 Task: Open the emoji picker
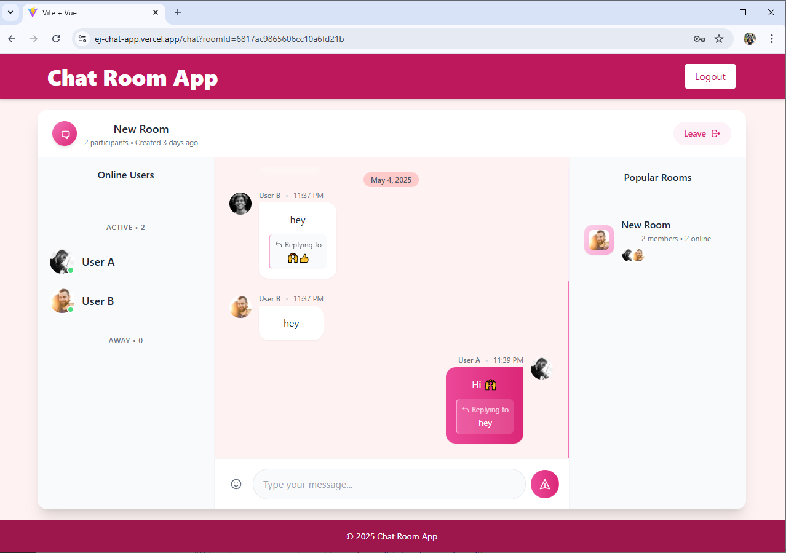[x=236, y=484]
